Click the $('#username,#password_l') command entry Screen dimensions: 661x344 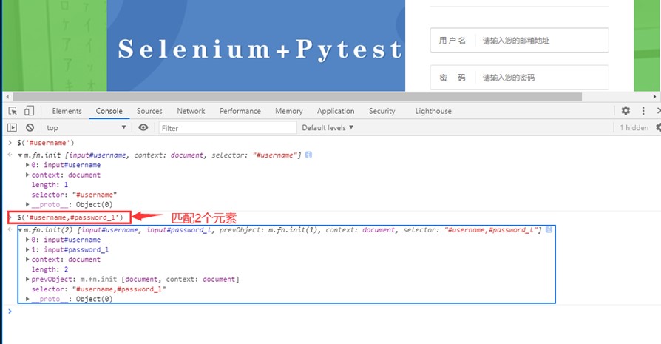click(70, 217)
